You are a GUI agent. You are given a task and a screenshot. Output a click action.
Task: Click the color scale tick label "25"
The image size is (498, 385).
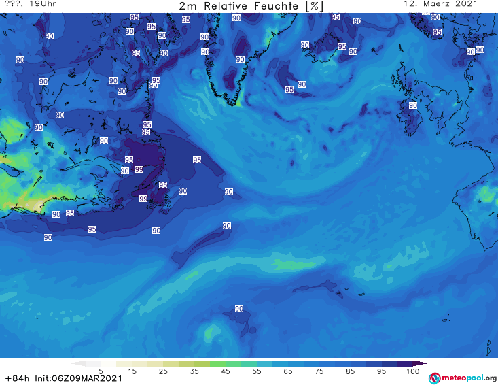163,371
